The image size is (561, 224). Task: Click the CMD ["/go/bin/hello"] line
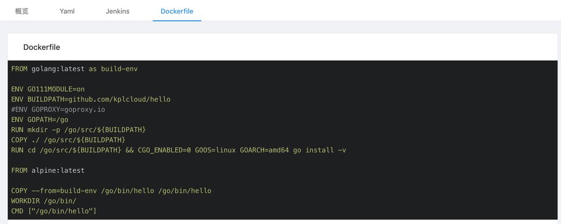(53, 211)
